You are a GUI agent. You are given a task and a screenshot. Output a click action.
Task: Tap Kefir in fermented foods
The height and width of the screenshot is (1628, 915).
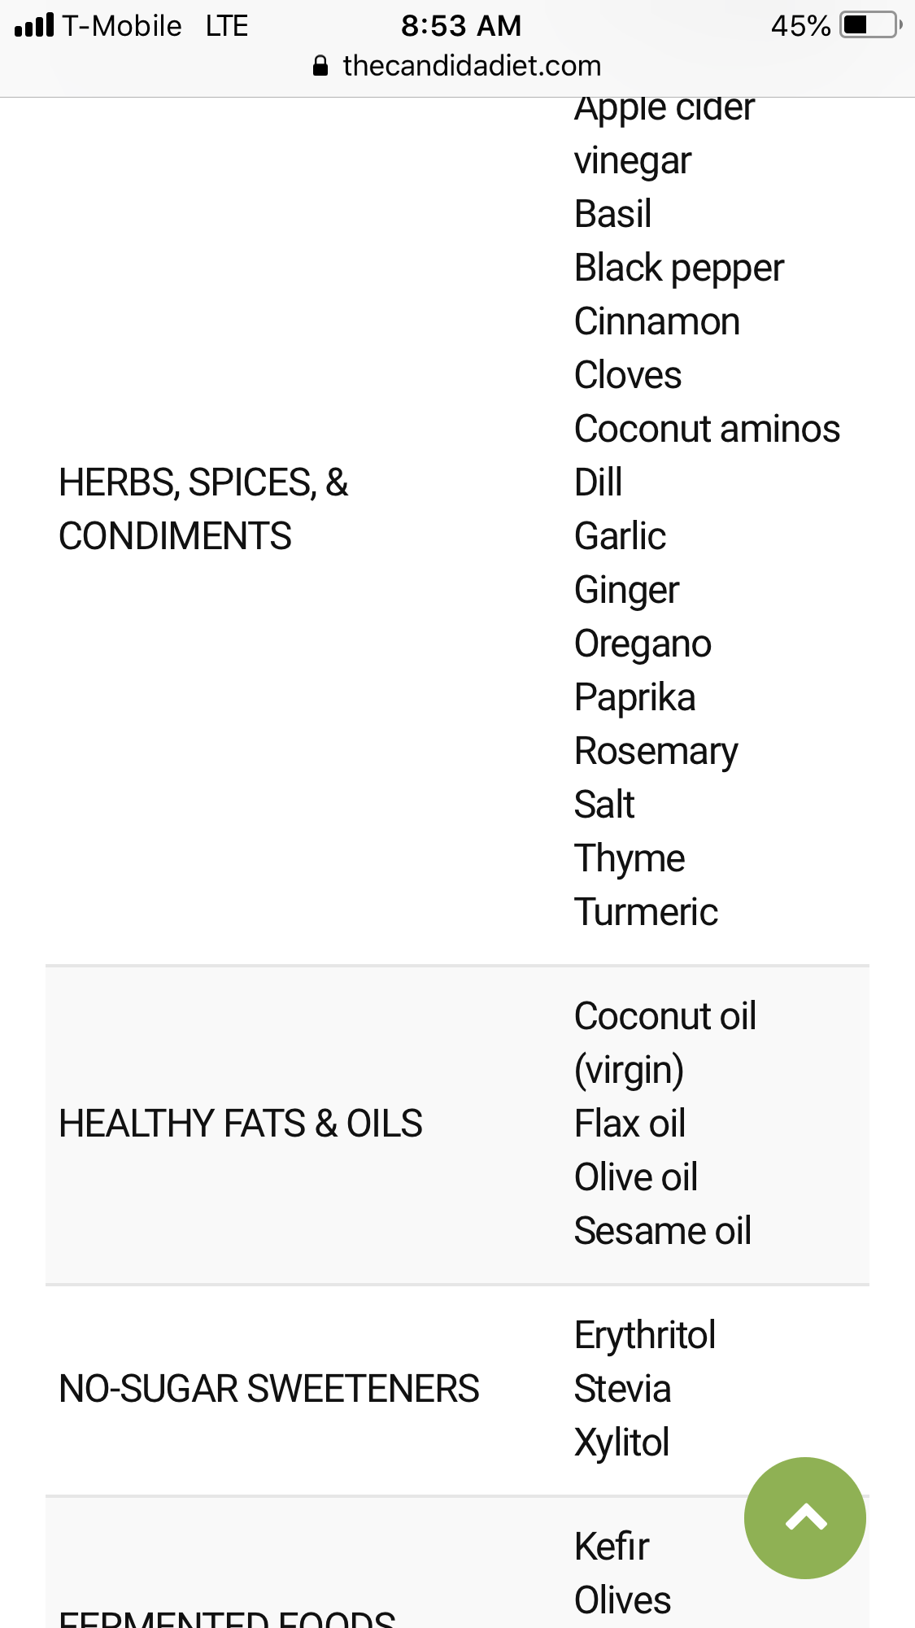tap(612, 1547)
